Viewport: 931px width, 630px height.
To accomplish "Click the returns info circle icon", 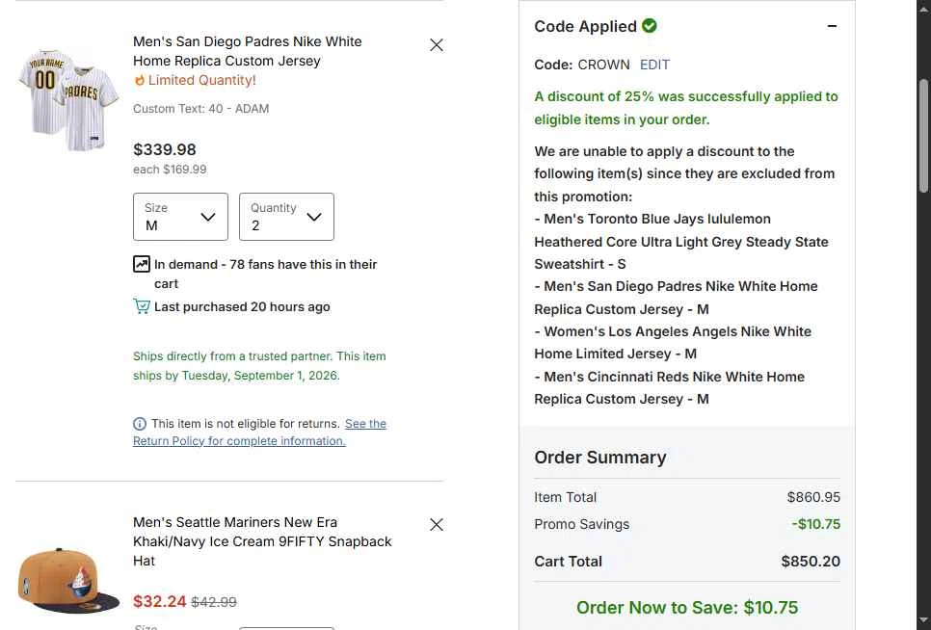I will [x=140, y=424].
